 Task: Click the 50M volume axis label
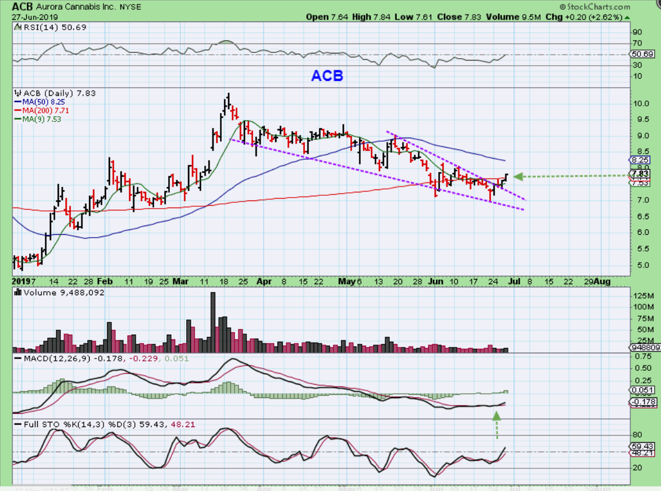[645, 329]
